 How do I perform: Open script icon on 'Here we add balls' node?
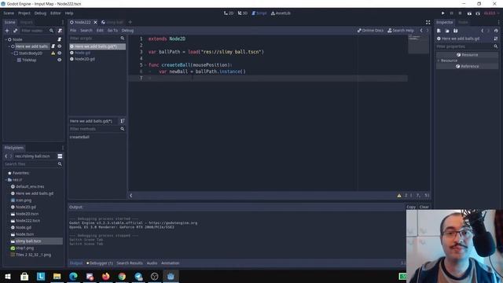(53, 46)
